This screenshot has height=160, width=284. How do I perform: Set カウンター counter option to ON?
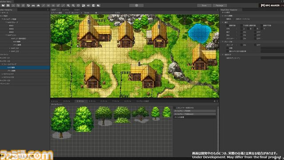[x=241, y=39]
